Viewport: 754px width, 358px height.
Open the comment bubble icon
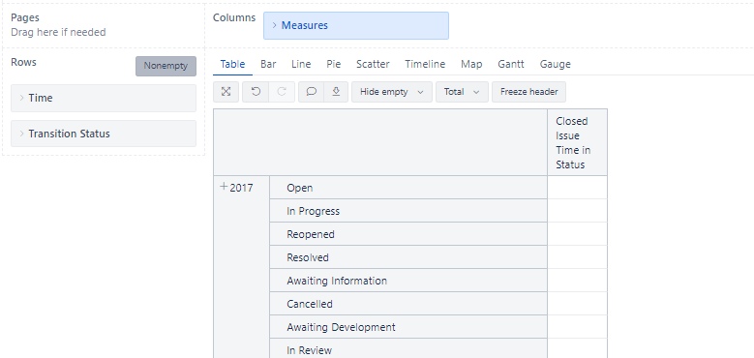coord(311,92)
